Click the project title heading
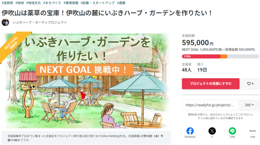Screen dimensions: 260x145 click(x=107, y=13)
